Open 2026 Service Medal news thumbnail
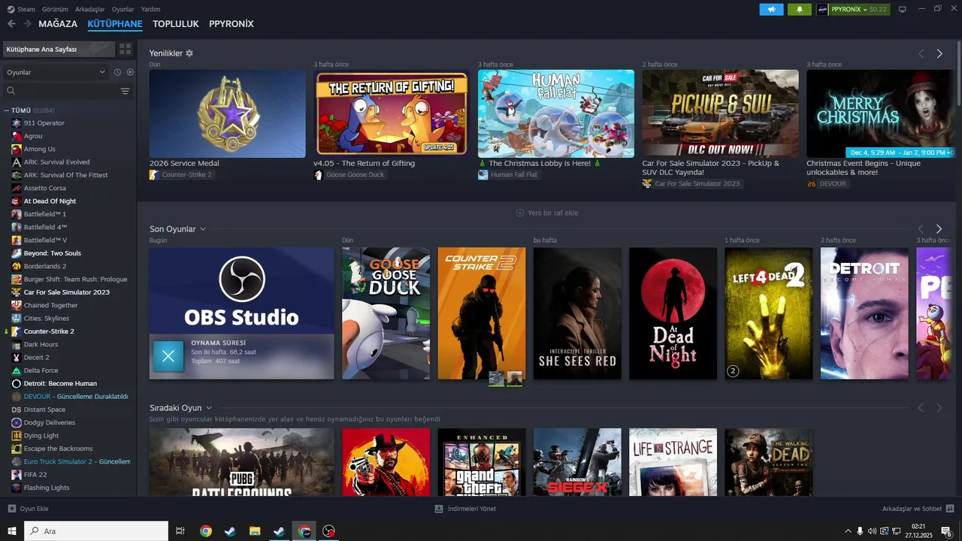 tap(228, 113)
